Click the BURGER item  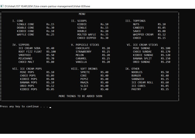coord(136,76)
